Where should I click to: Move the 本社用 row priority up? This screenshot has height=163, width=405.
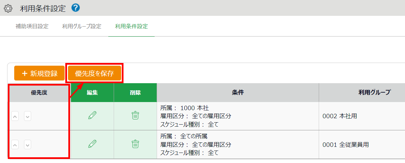tap(15, 117)
